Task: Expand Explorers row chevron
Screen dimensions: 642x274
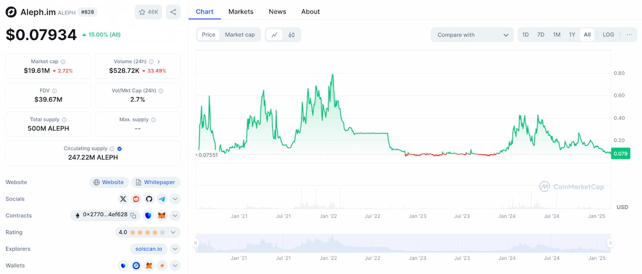Action: pos(175,249)
